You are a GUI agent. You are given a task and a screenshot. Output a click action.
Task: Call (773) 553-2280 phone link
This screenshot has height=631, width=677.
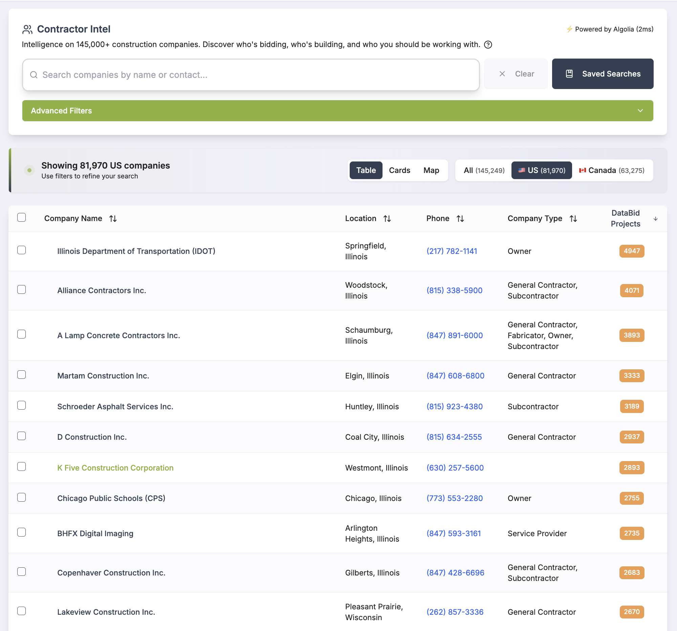tap(455, 499)
